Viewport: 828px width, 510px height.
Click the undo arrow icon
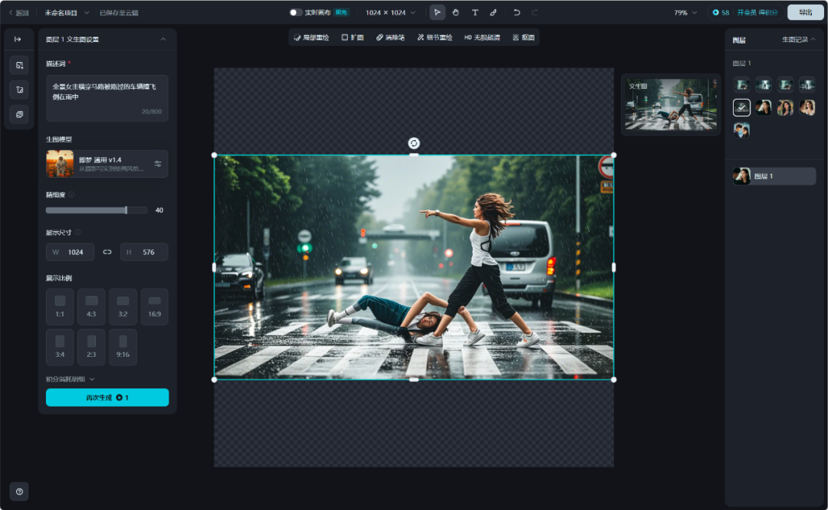tap(517, 12)
